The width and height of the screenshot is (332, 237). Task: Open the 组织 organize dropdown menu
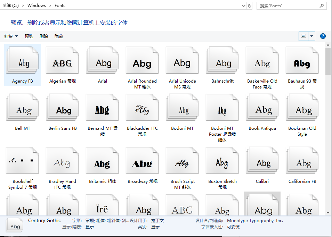[x=11, y=36]
